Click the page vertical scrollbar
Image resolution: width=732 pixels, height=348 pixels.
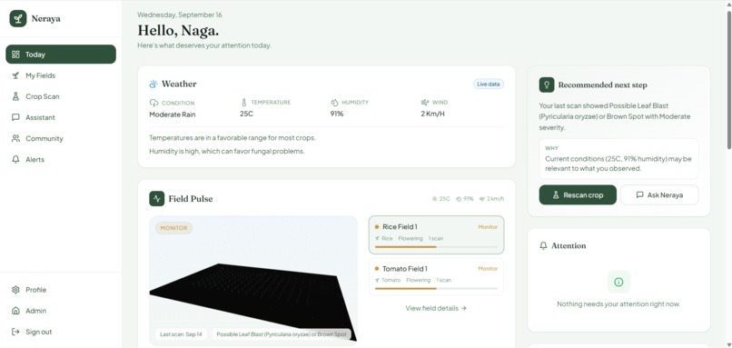[728, 79]
